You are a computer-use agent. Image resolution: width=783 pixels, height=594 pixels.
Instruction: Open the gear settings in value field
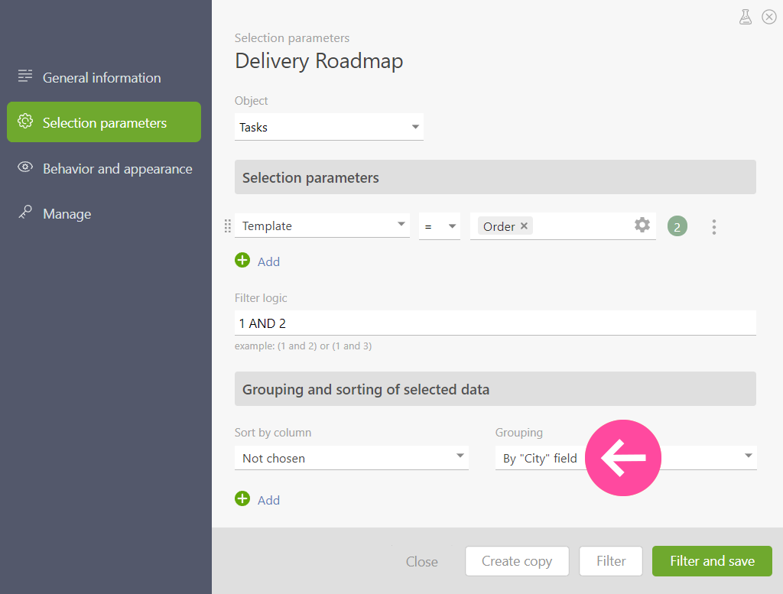coord(642,225)
